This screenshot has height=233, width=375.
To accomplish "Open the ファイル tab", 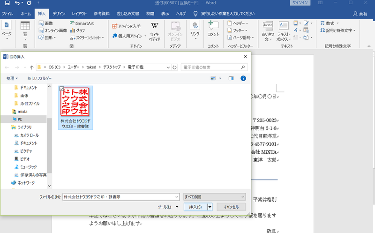I will [x=7, y=14].
